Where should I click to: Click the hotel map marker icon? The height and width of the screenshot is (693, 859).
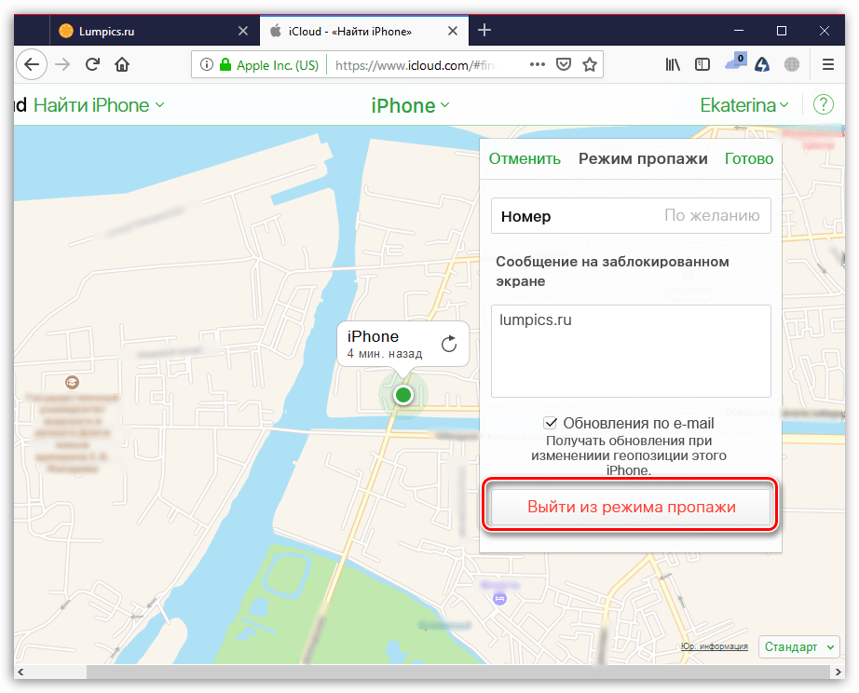(499, 599)
